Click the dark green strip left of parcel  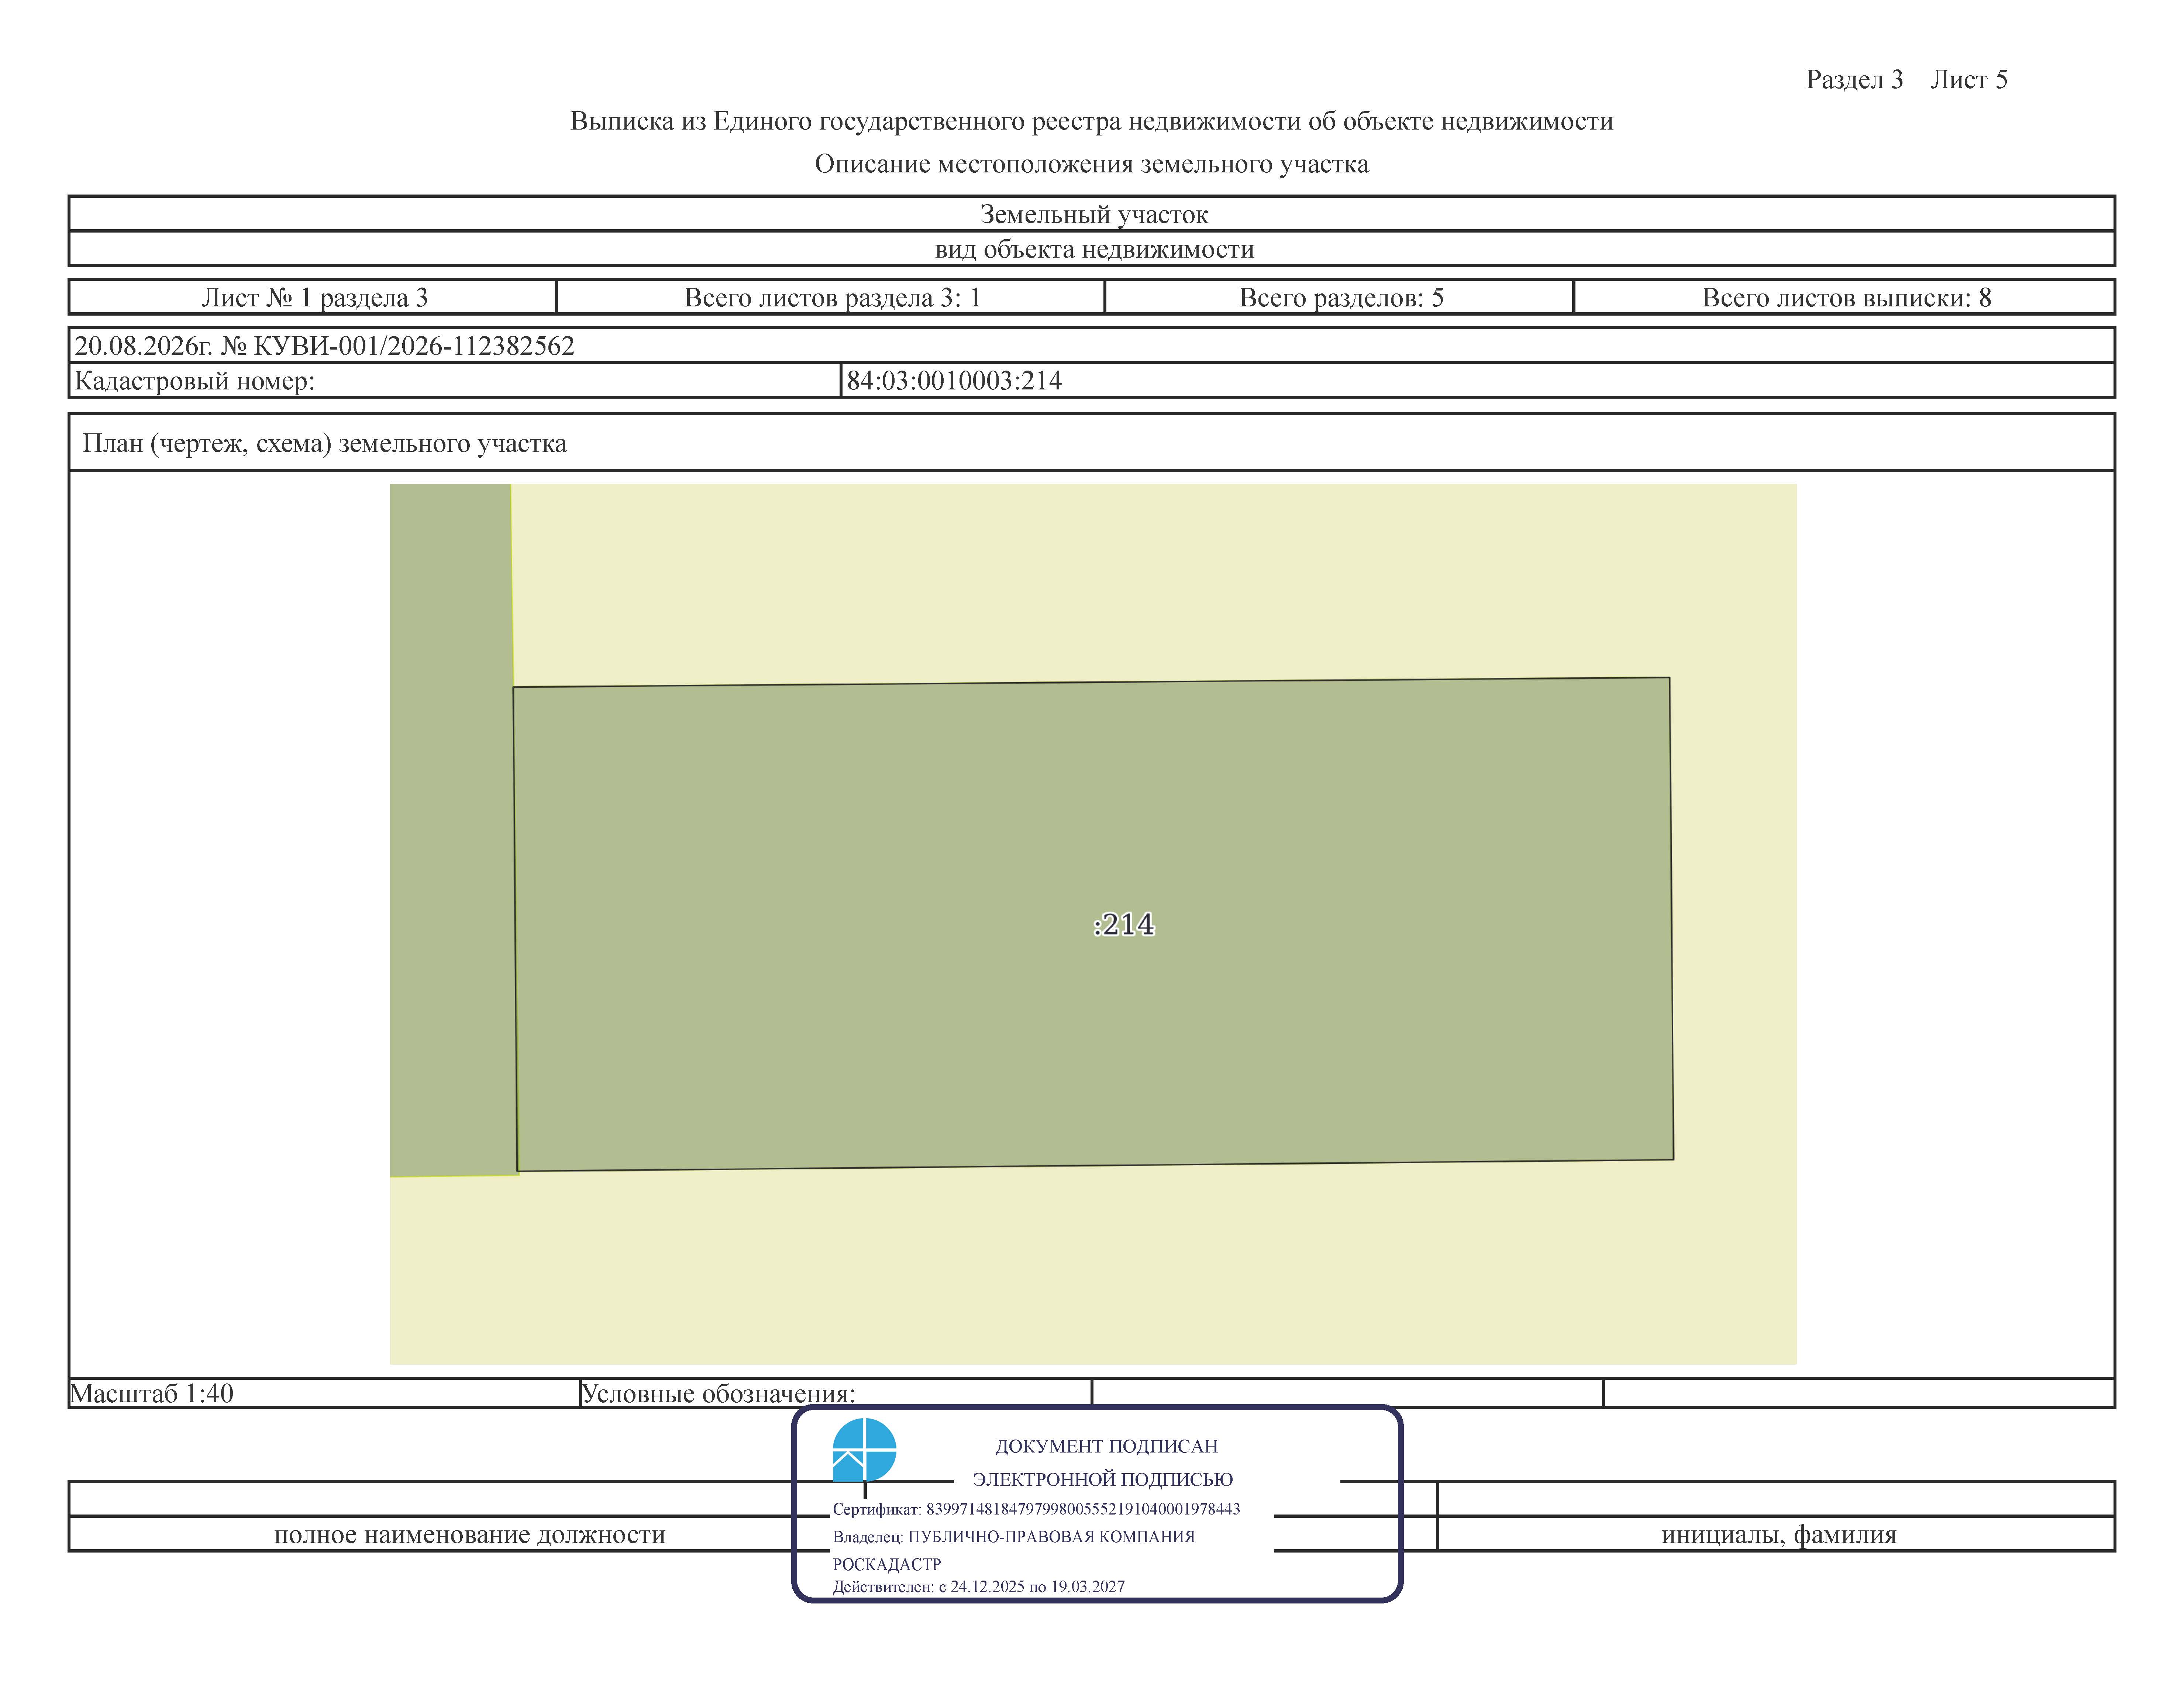[x=452, y=830]
